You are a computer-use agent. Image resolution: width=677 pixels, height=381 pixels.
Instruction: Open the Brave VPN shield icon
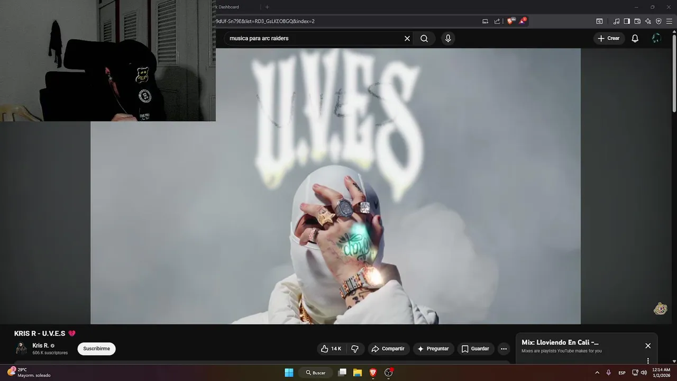[658, 21]
